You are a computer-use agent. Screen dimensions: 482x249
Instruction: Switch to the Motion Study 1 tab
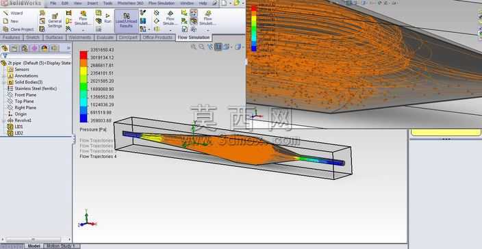pos(62,246)
